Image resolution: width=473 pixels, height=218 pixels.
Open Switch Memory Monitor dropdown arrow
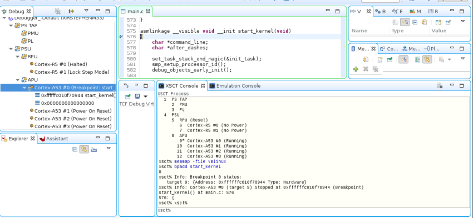tap(450, 59)
